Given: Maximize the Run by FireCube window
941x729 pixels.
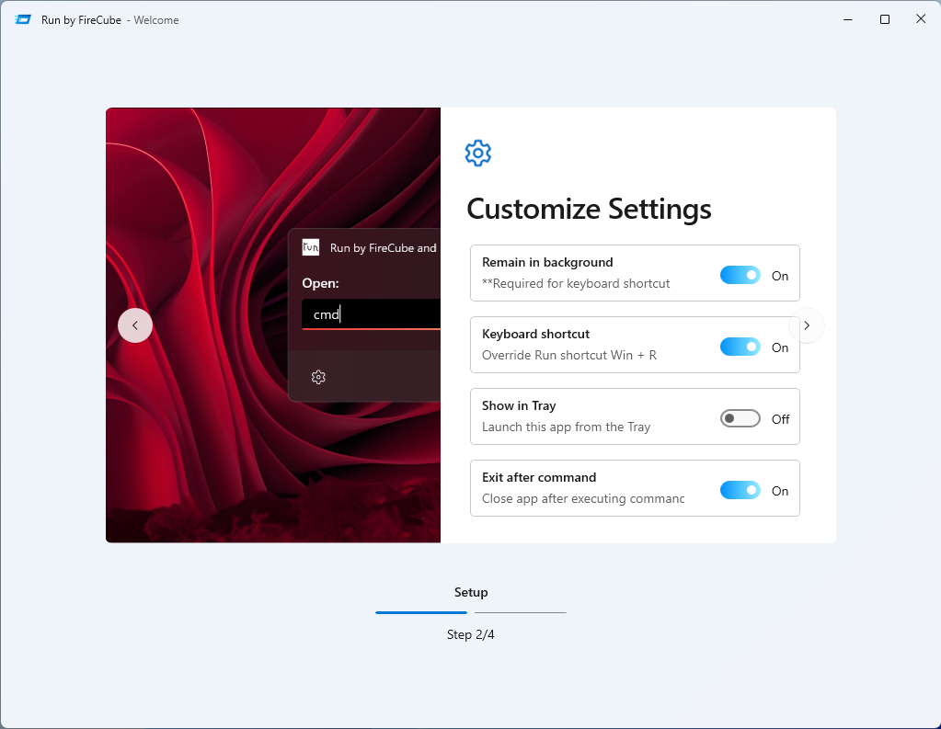Looking at the screenshot, I should 885,19.
